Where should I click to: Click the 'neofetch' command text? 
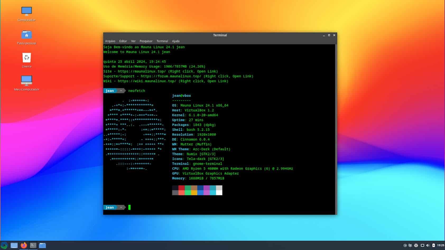137,91
